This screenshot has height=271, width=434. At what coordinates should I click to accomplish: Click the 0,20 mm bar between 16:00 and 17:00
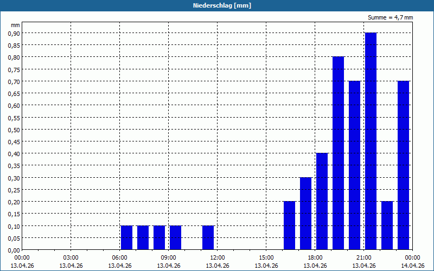coord(290,225)
